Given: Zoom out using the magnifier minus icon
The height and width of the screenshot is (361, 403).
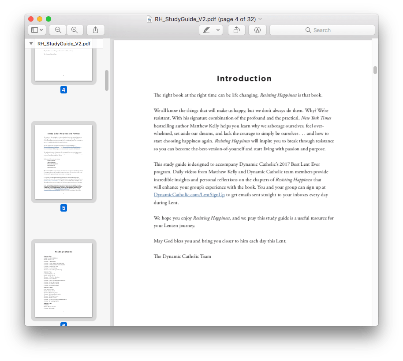Looking at the screenshot, I should pos(57,30).
